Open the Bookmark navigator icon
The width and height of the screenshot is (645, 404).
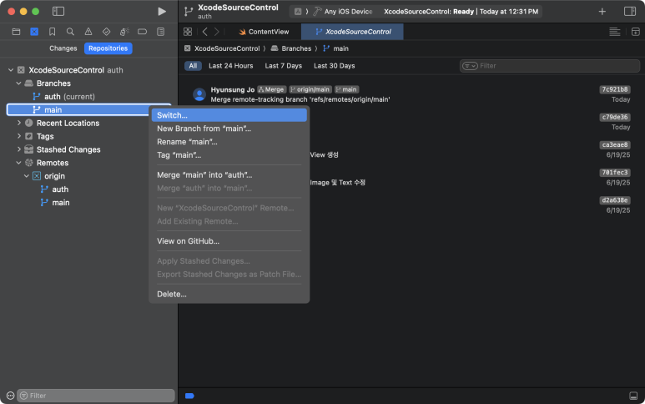click(x=53, y=32)
